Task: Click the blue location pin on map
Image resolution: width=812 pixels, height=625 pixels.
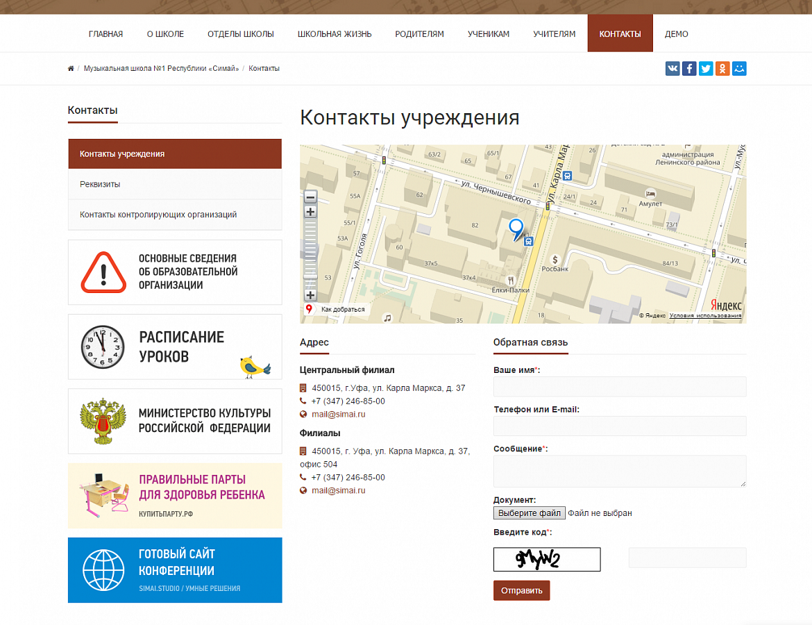Action: point(516,228)
